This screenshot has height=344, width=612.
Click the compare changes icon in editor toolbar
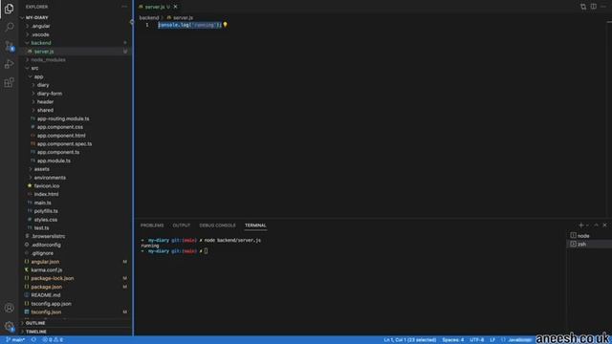(x=583, y=7)
